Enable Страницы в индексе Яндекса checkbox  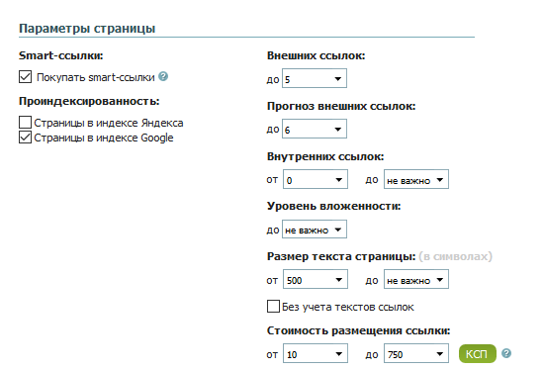pyautogui.click(x=25, y=123)
